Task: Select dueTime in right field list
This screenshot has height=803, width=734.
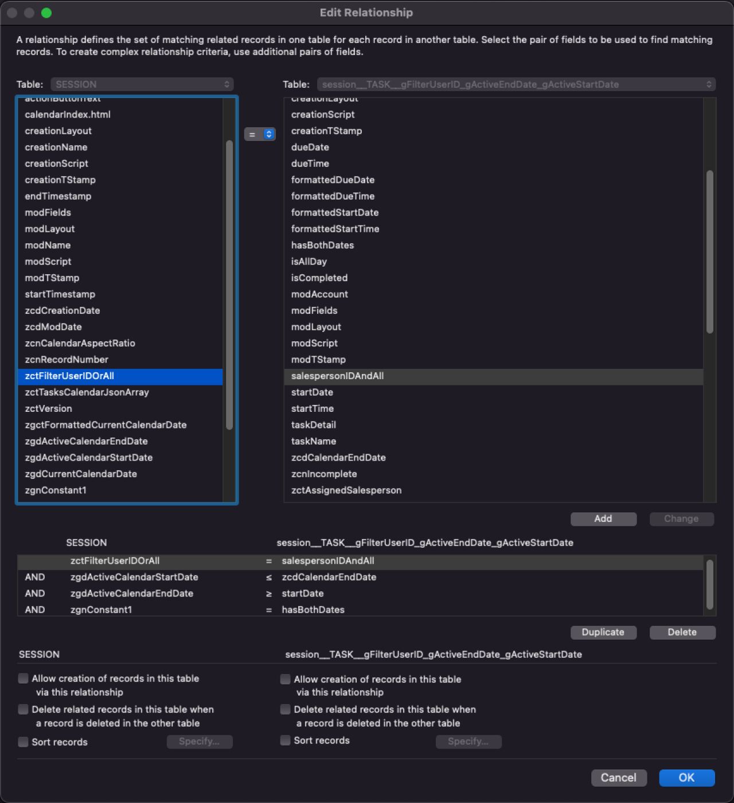Action: point(494,163)
